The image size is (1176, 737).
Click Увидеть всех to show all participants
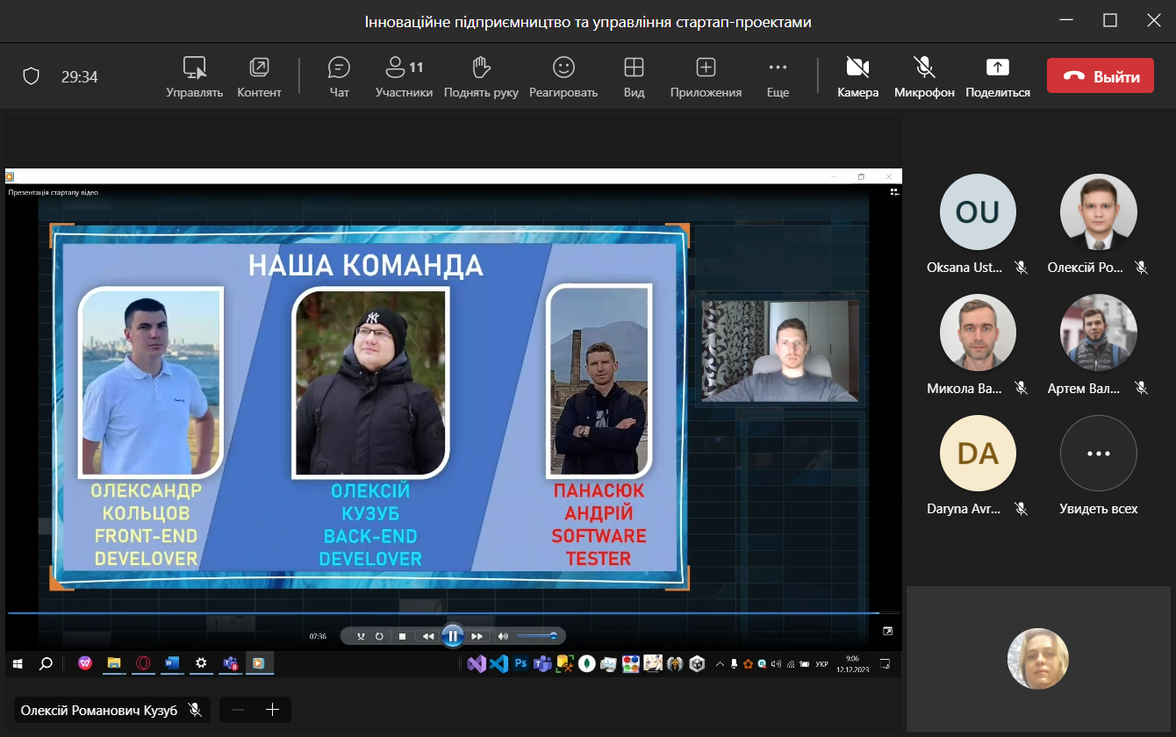click(x=1098, y=463)
